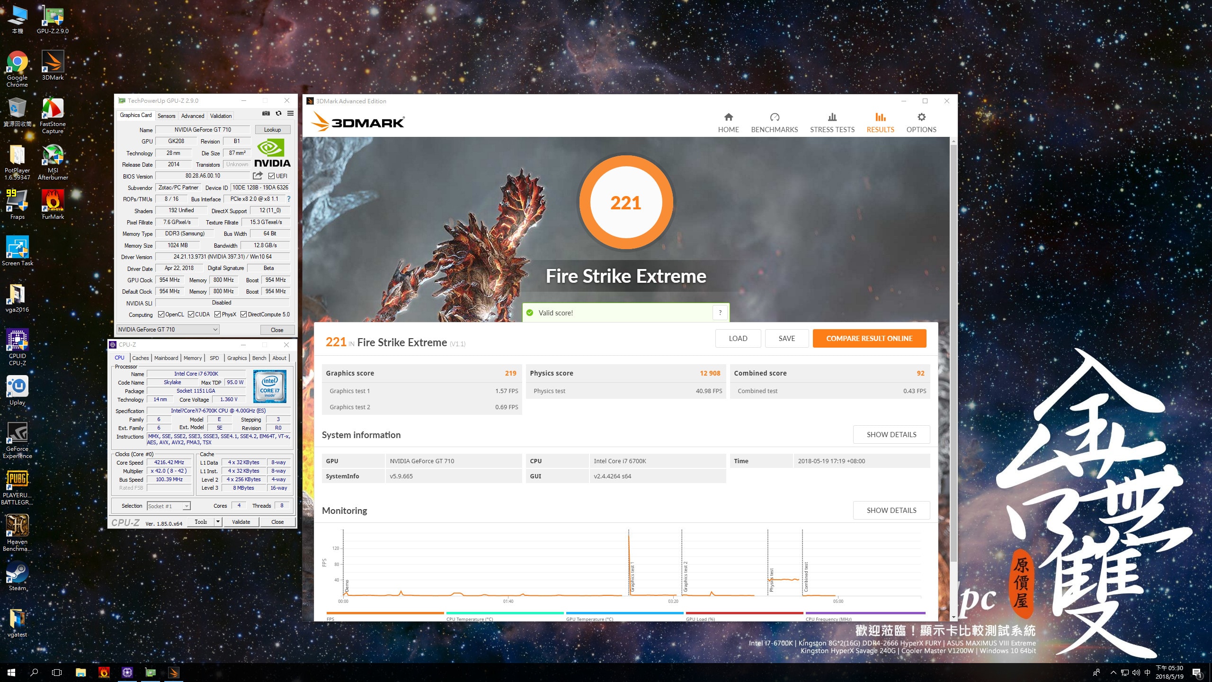Open the GPU-Z 2.9.0 desktop icon
The width and height of the screenshot is (1212, 682).
tap(53, 19)
